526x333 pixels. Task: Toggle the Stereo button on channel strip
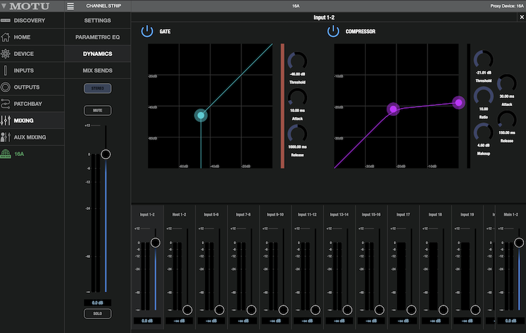click(x=97, y=88)
